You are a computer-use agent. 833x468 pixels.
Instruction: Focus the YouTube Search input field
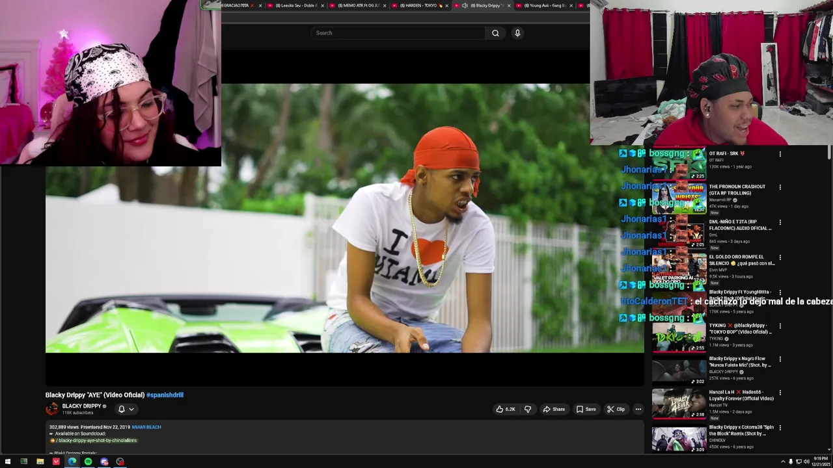click(398, 33)
